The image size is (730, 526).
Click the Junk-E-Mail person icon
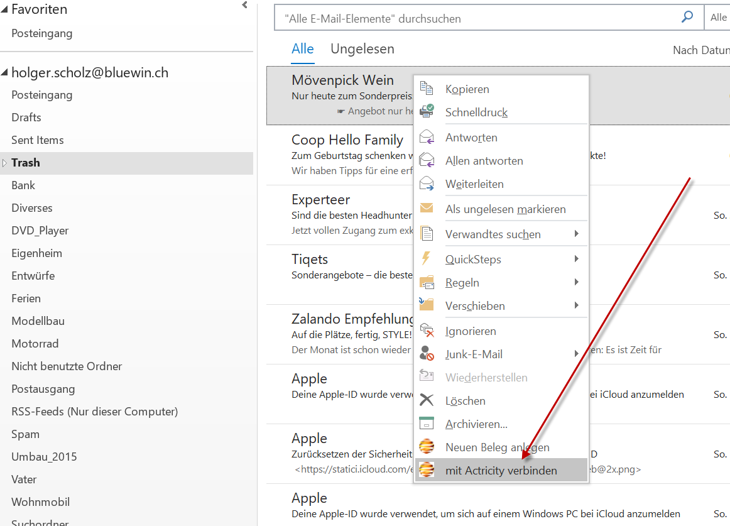click(427, 354)
